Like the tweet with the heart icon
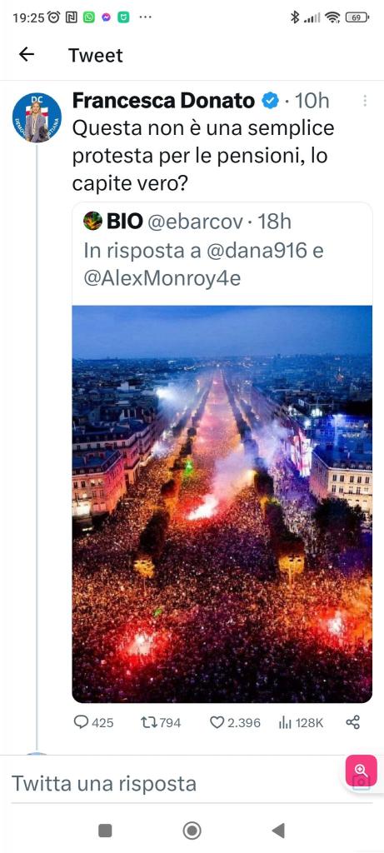Screen dimensions: 384x853 click(217, 722)
